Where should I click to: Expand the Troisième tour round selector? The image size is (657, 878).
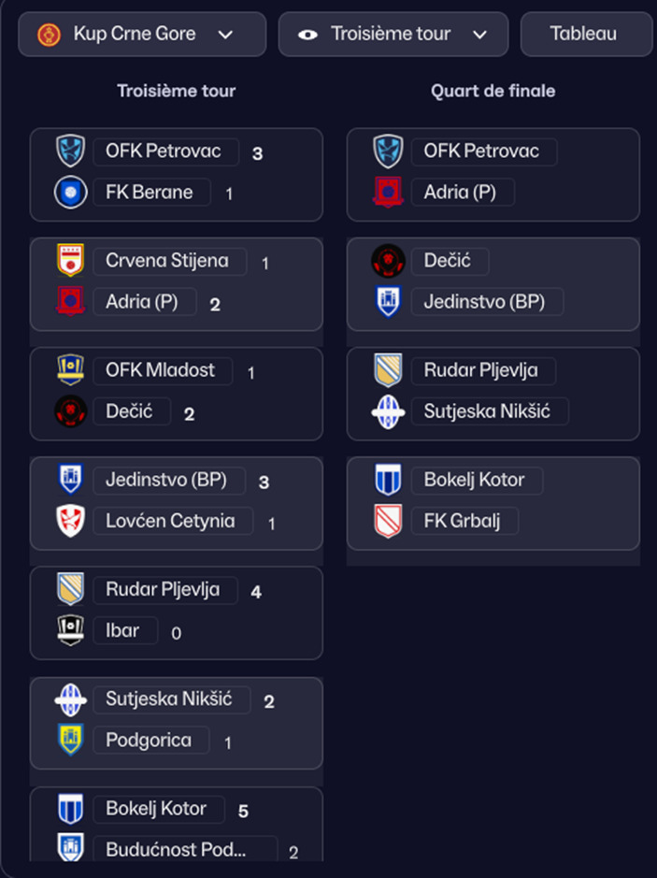point(393,35)
